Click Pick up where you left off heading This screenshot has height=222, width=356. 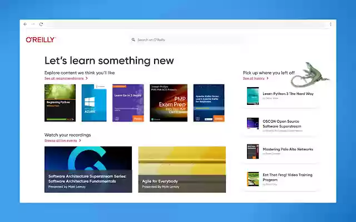pos(269,73)
